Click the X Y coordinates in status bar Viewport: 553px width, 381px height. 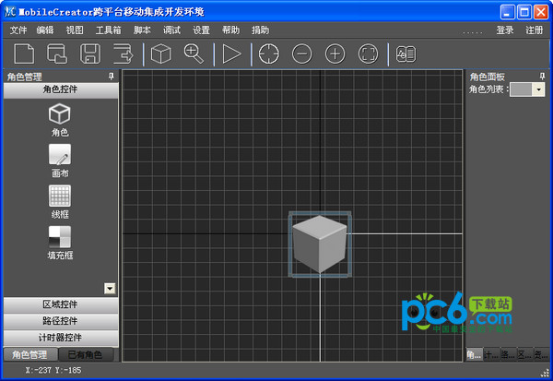[53, 370]
